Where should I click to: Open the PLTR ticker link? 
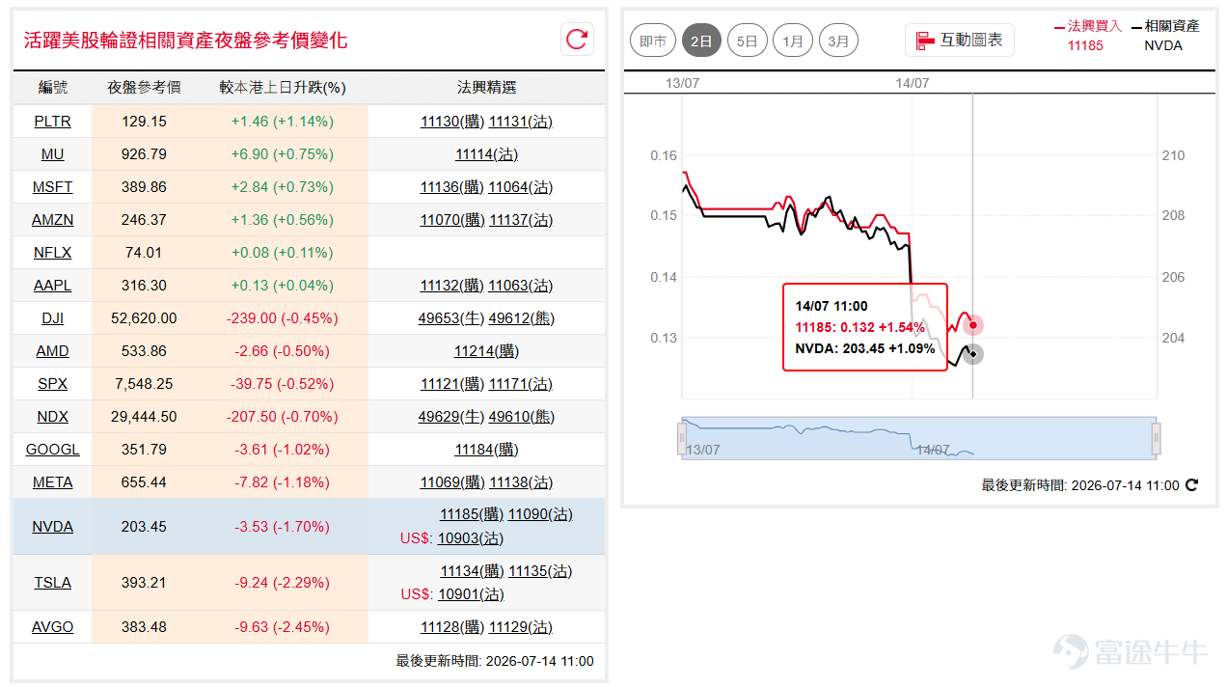coord(52,122)
